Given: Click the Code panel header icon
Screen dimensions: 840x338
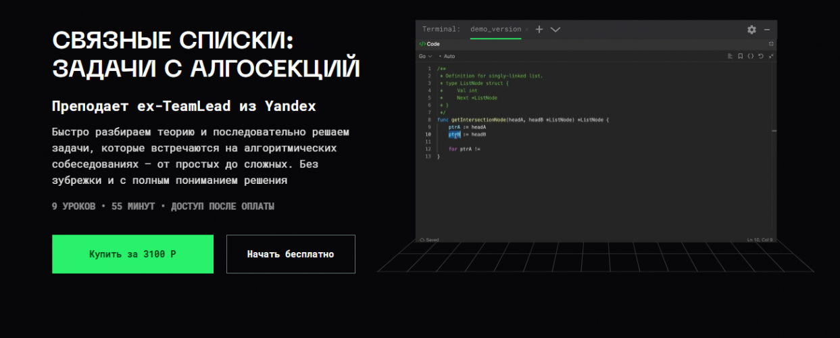Looking at the screenshot, I should coord(422,44).
